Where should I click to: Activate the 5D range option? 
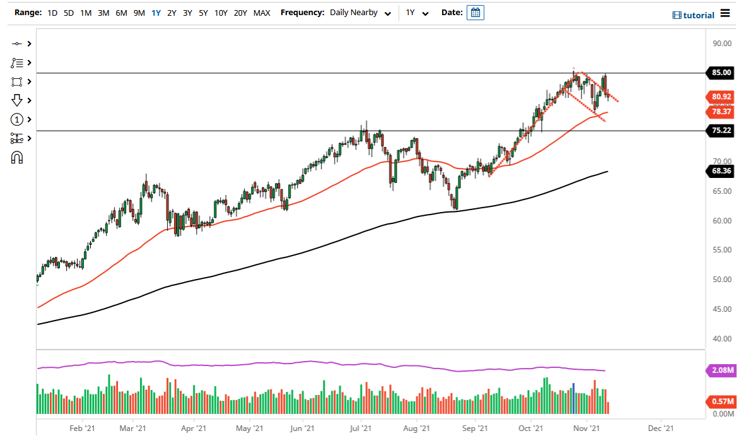click(69, 12)
